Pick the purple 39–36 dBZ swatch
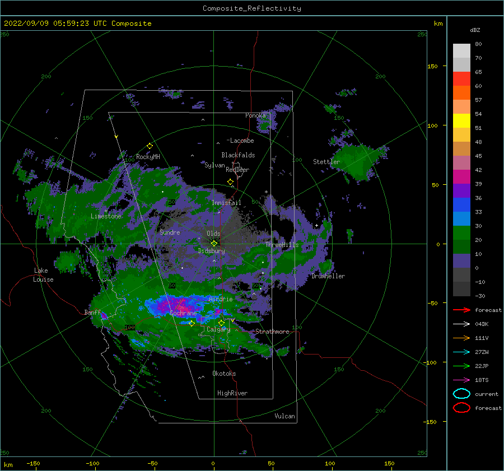 (x=461, y=191)
